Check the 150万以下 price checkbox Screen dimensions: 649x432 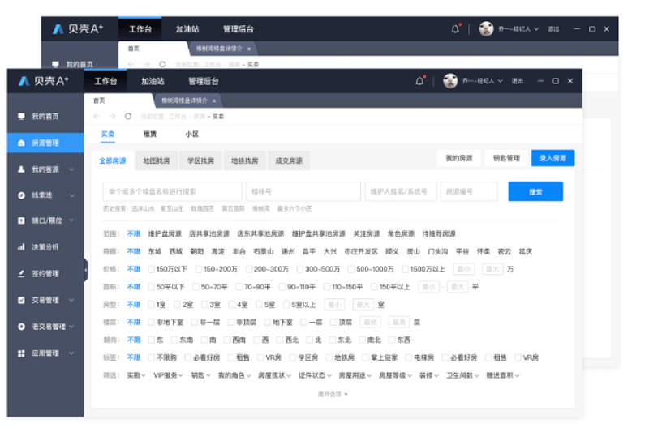tap(152, 269)
